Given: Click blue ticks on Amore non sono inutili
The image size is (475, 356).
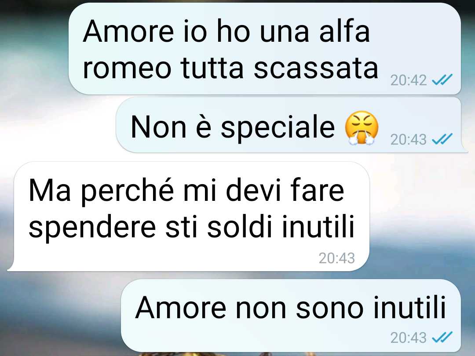Looking at the screenshot, I should (x=442, y=337).
